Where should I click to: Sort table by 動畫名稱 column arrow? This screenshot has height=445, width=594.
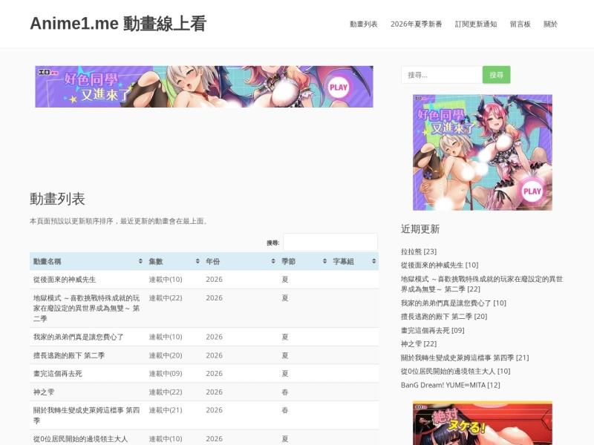pyautogui.click(x=140, y=261)
